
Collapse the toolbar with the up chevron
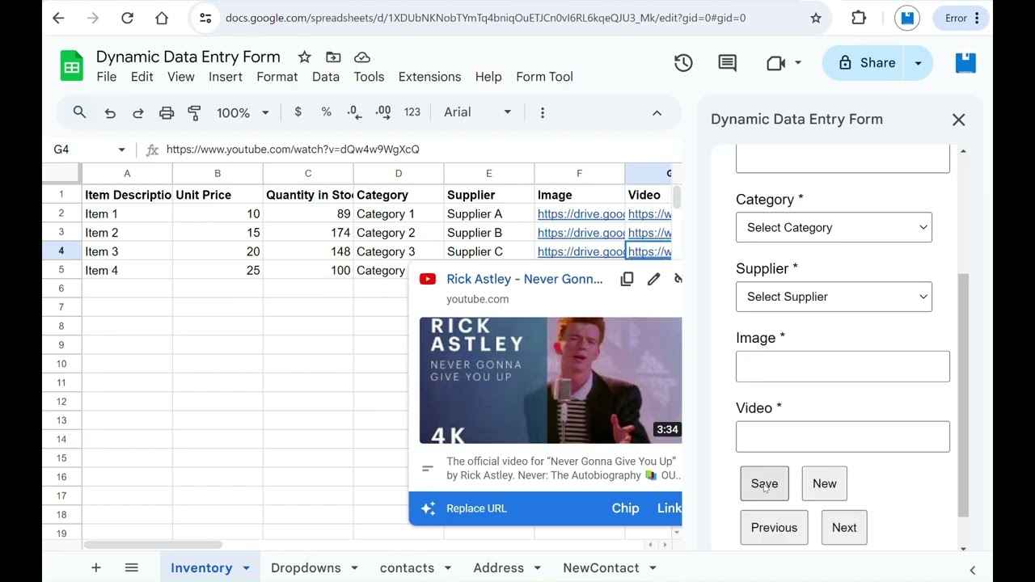click(657, 113)
